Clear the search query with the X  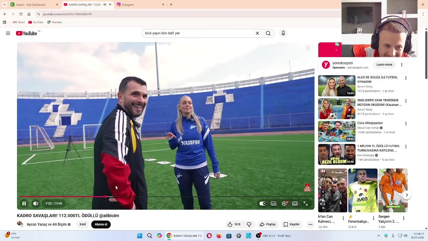(x=257, y=33)
